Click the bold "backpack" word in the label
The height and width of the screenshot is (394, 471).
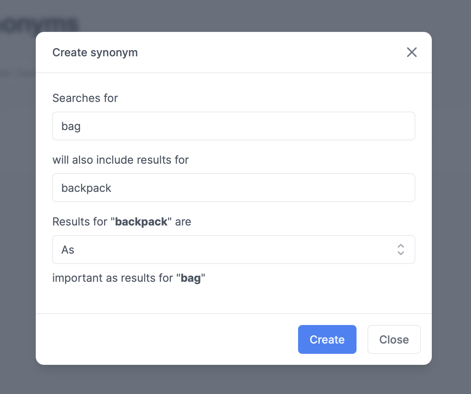pos(141,222)
